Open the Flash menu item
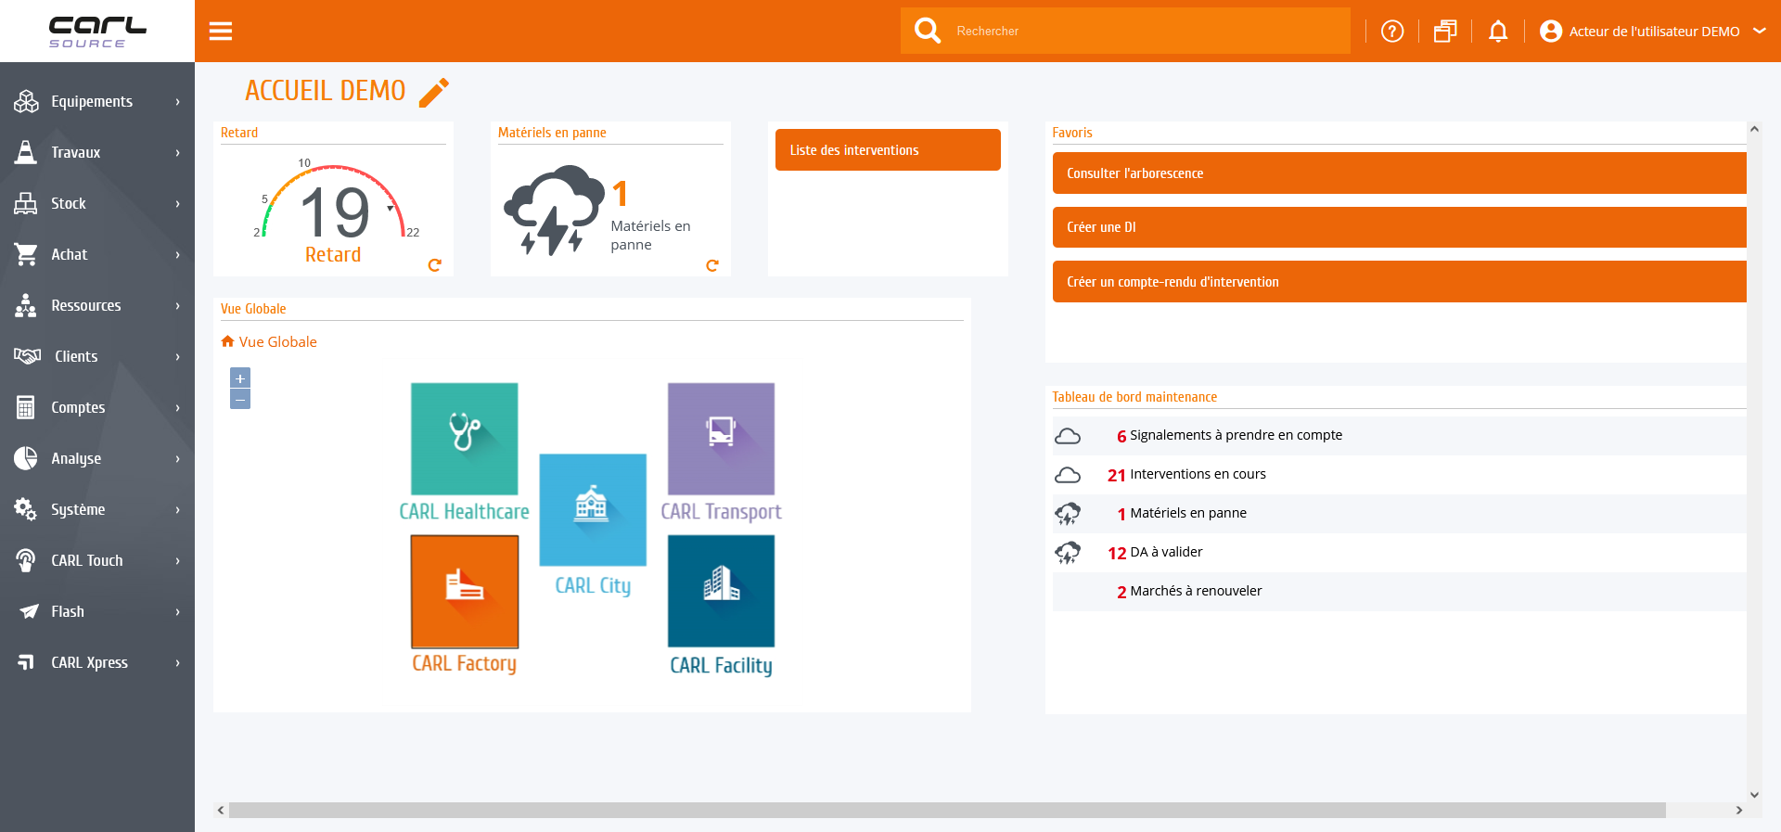 click(x=97, y=611)
